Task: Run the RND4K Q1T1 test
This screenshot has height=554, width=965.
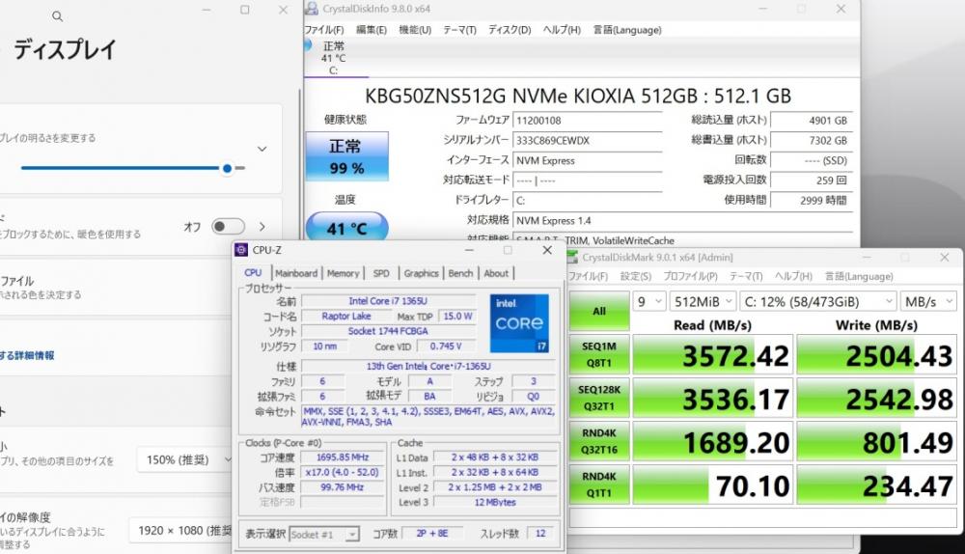Action: pos(599,485)
